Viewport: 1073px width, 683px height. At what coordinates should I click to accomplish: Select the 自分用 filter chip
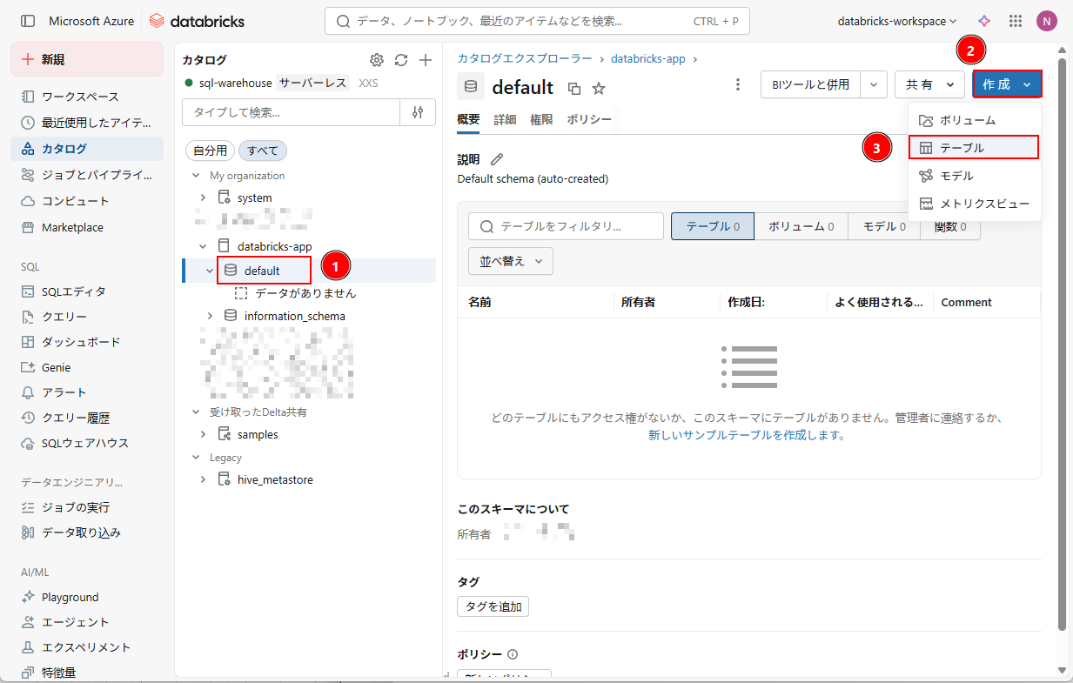pos(210,151)
